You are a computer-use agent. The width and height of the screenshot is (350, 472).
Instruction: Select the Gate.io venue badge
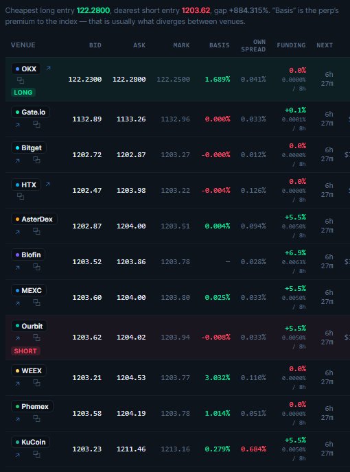coord(30,113)
